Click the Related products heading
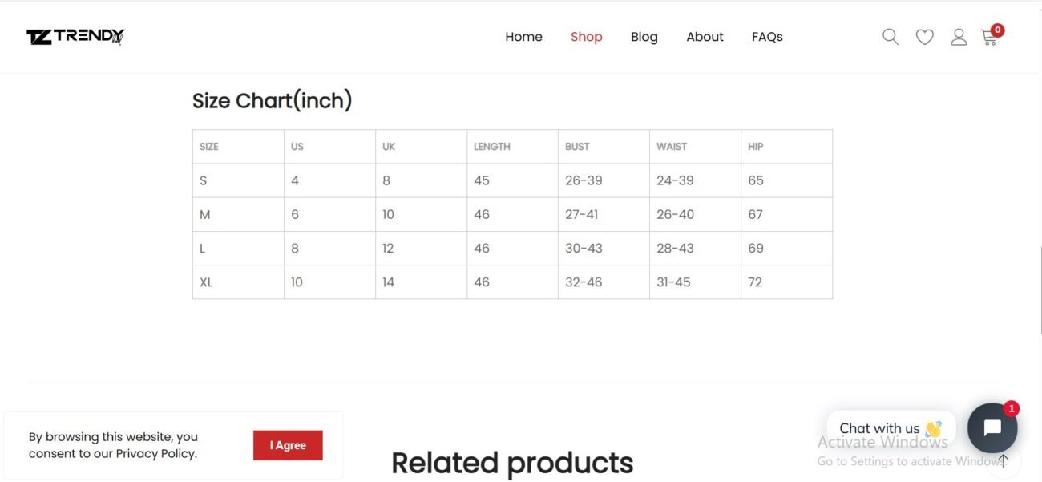 512,463
